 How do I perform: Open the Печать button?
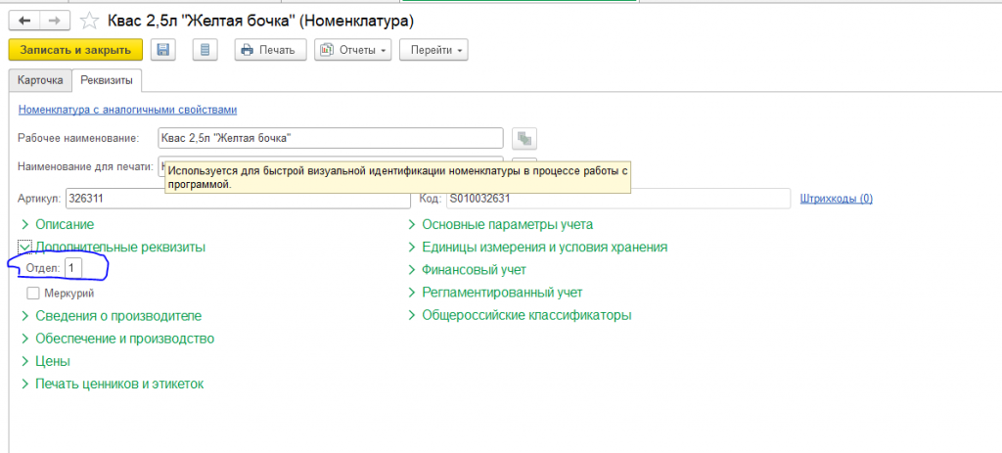pos(270,50)
